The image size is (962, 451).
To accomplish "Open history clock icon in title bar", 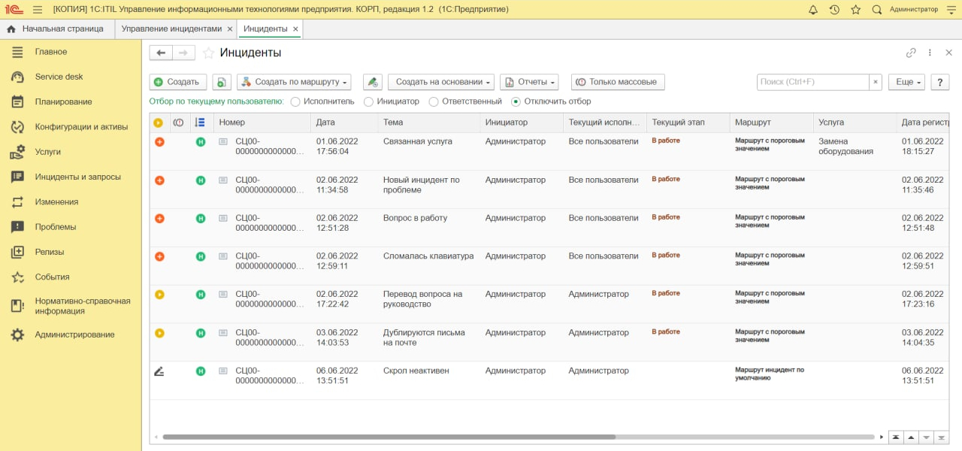I will [x=834, y=10].
